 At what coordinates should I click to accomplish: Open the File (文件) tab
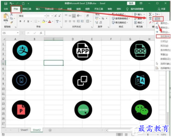[6, 9]
